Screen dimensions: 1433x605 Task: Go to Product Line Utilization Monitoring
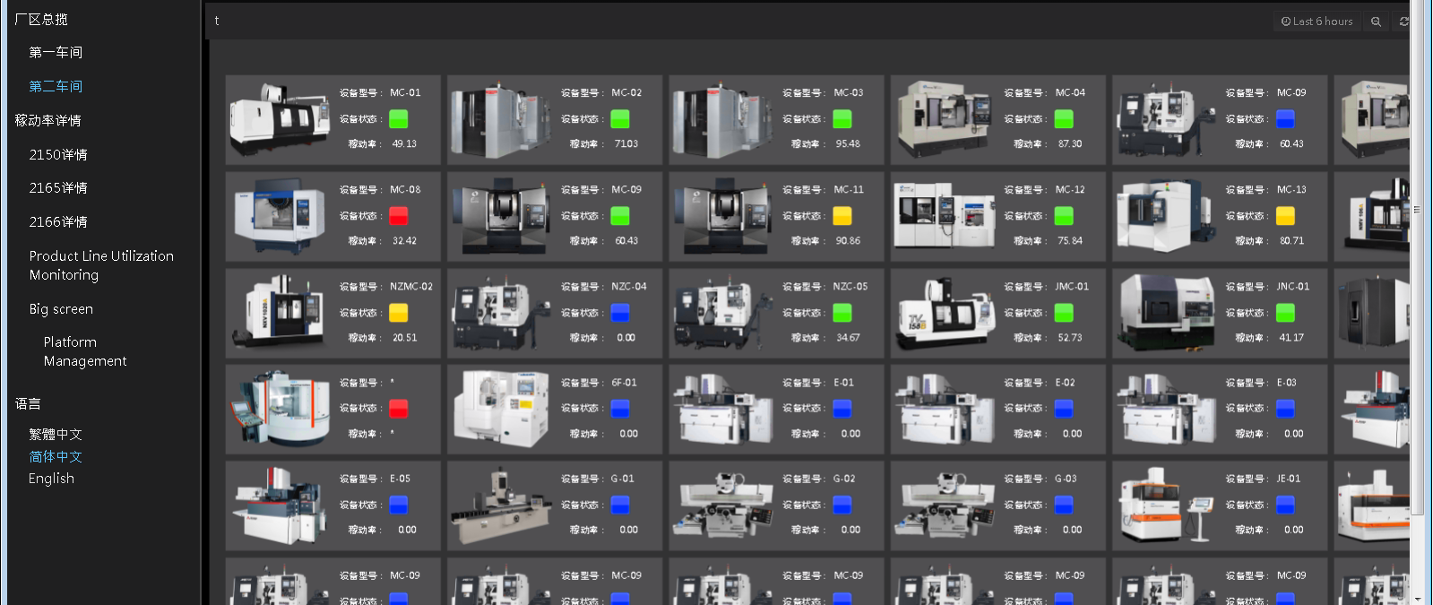coord(101,265)
